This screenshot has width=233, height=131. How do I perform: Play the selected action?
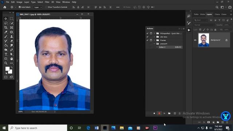coord(164,113)
